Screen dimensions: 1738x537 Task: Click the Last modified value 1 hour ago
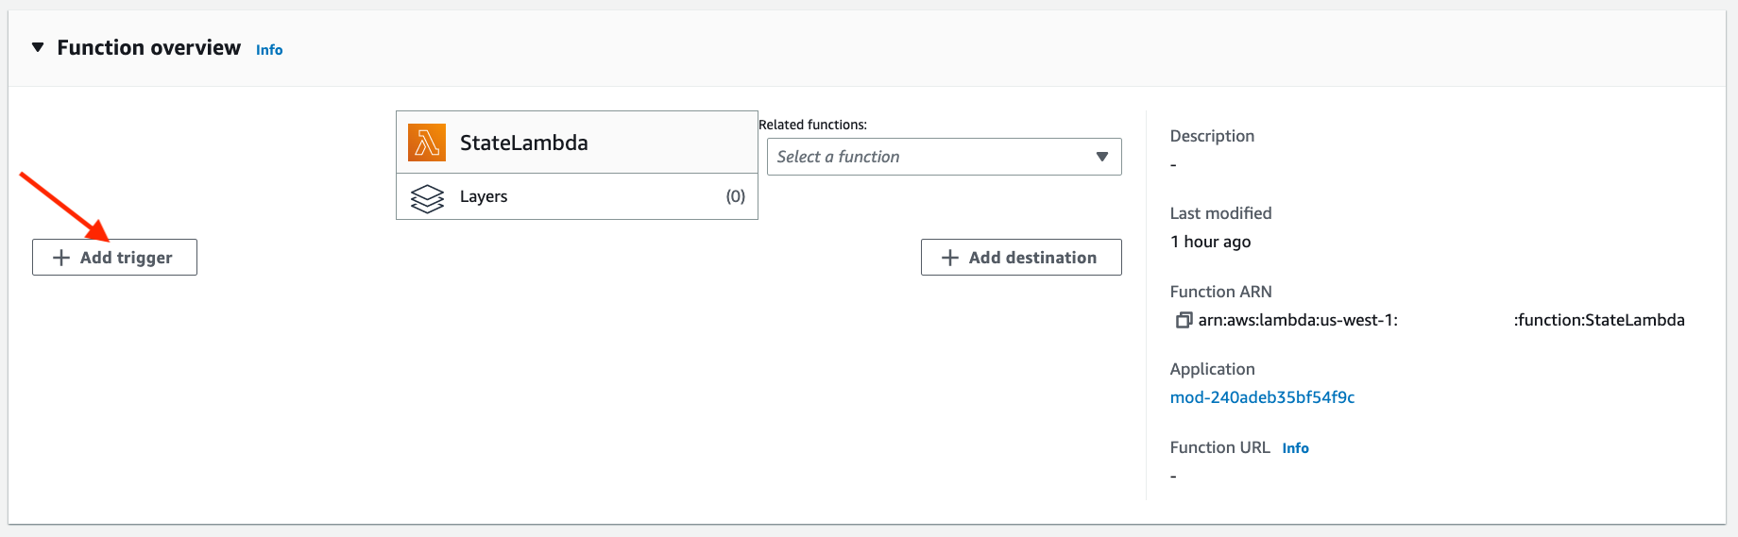1210,242
